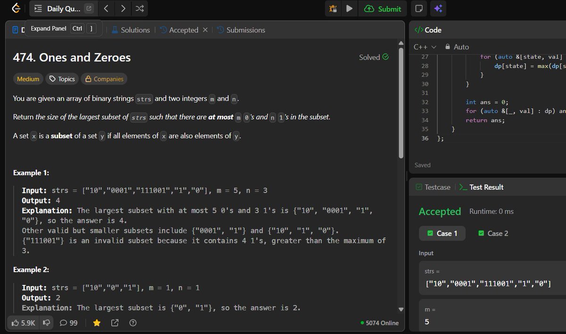Click the debugger icon in top bar
Viewport: 566px width, 334px height.
pos(333,8)
